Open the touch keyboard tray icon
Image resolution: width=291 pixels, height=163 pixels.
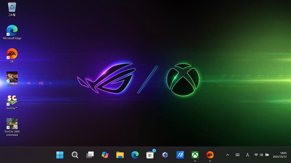tap(238, 155)
